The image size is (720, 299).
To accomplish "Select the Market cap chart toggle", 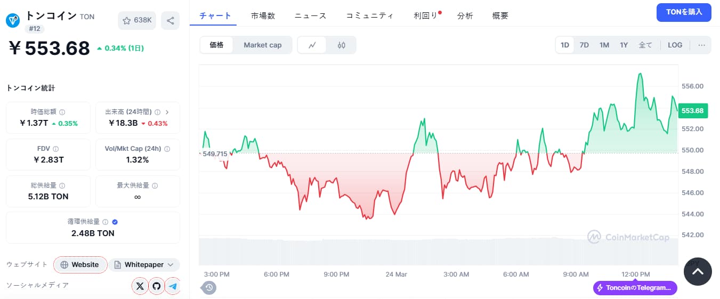I will (263, 45).
